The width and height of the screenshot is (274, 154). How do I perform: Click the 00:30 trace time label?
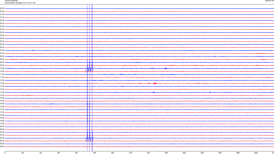pos(2,11)
